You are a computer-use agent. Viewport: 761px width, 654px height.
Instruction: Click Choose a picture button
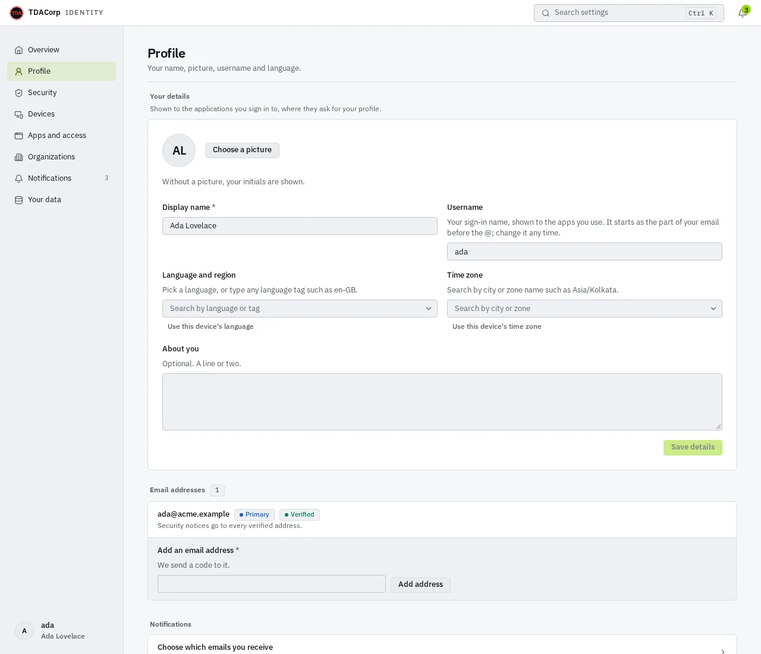[x=242, y=150]
